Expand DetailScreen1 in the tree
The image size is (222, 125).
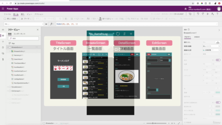(x=8, y=87)
